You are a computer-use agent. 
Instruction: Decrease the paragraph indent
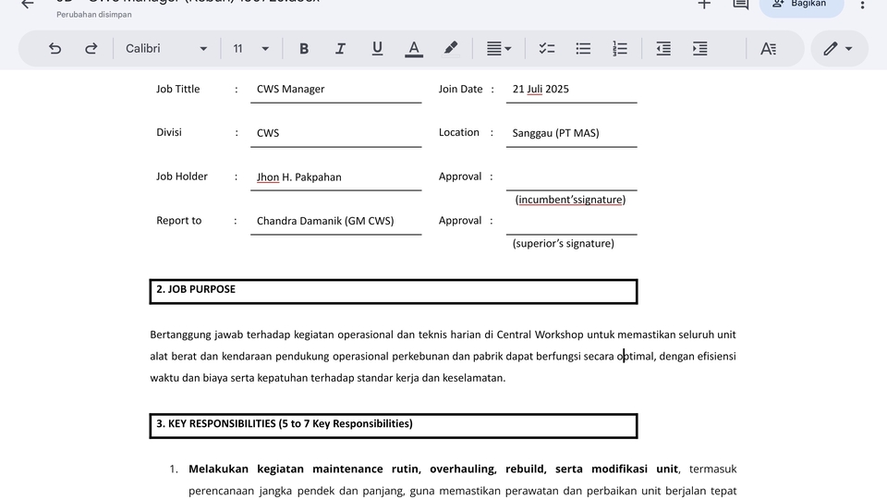coord(663,49)
